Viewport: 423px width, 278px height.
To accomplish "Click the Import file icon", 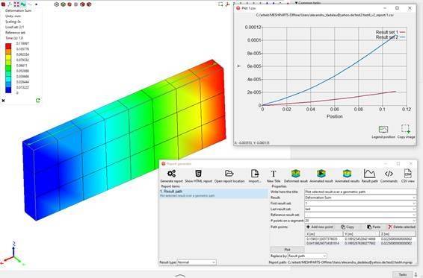I will 255,174.
